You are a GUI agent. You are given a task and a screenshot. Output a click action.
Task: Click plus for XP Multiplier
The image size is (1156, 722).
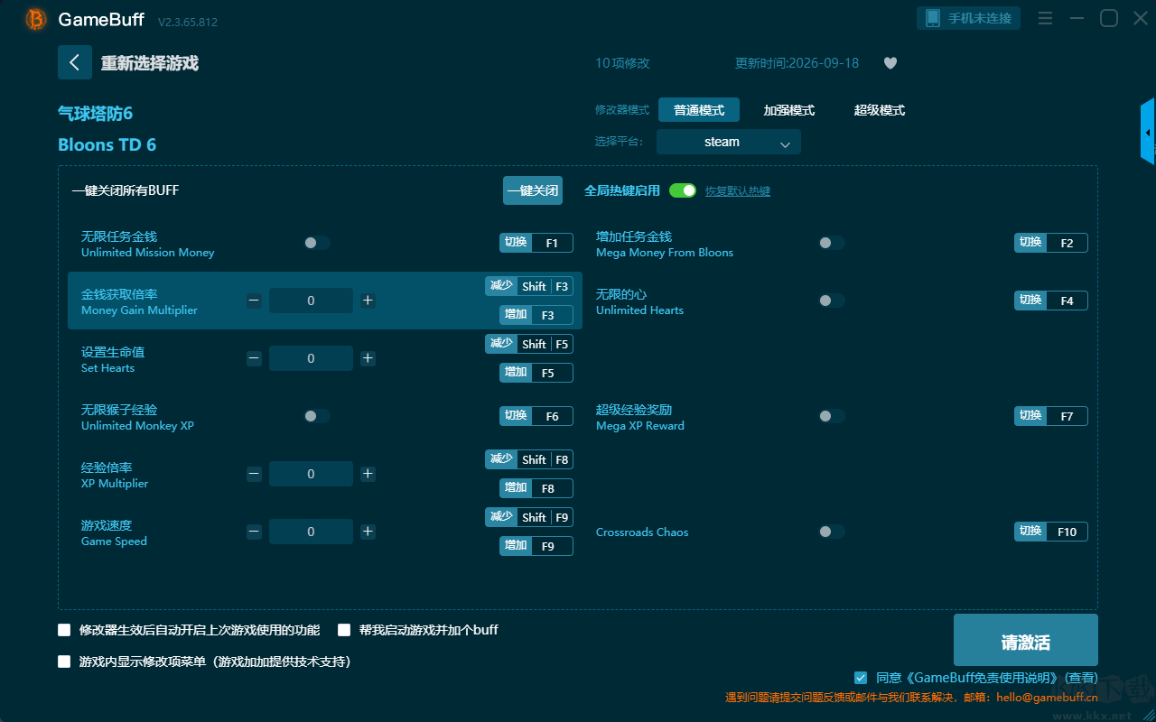coord(368,474)
